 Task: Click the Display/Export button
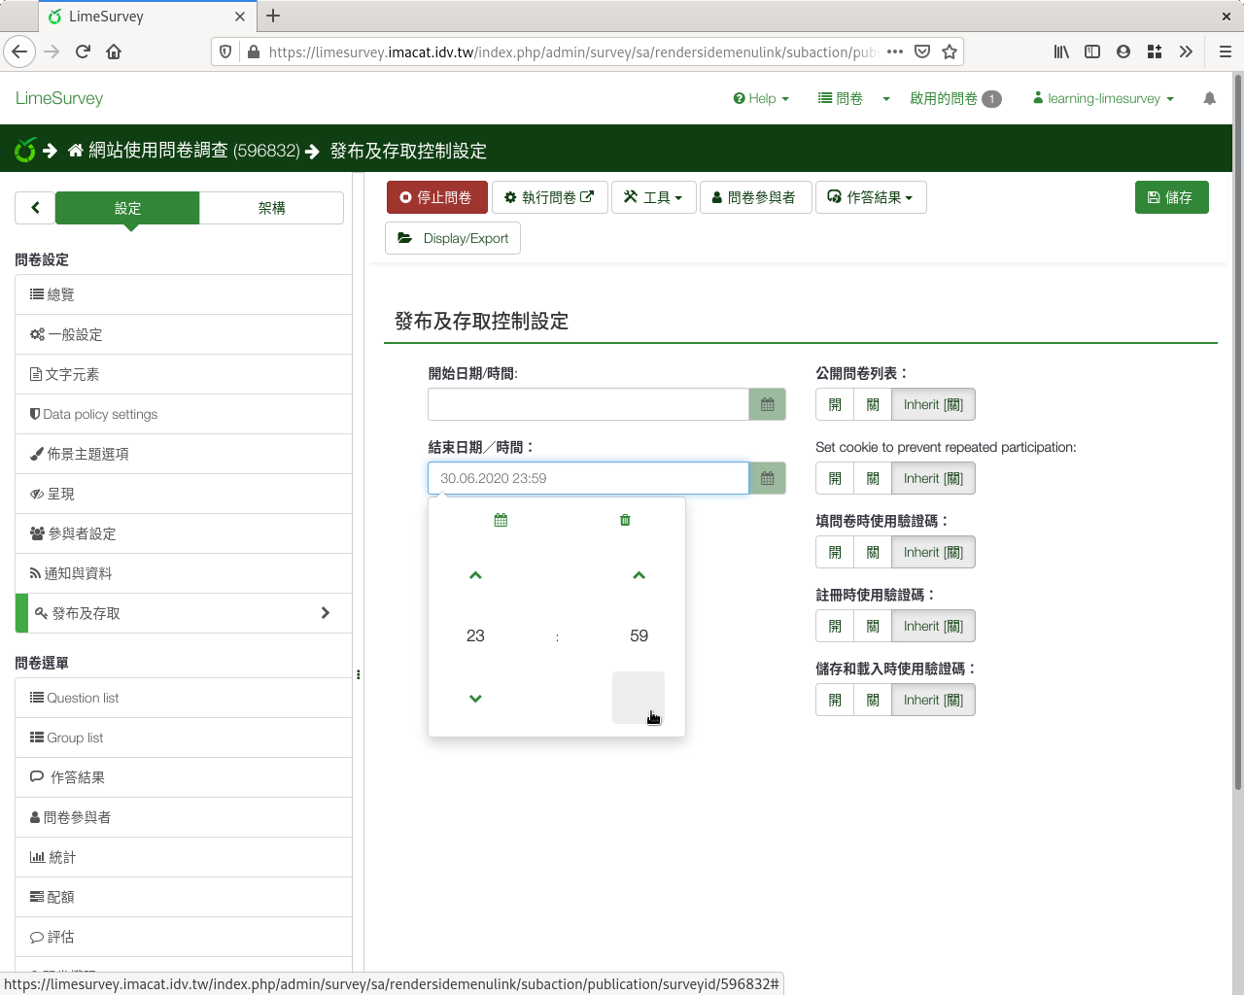[453, 238]
